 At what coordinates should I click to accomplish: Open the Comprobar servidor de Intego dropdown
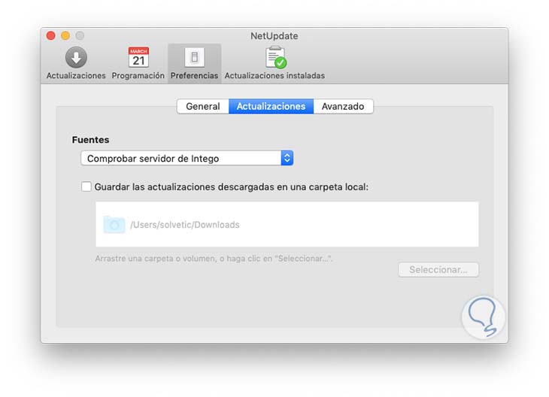[x=187, y=158]
